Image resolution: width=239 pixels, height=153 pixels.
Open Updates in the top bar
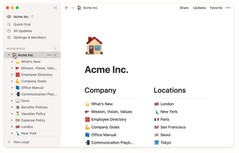tap(200, 8)
